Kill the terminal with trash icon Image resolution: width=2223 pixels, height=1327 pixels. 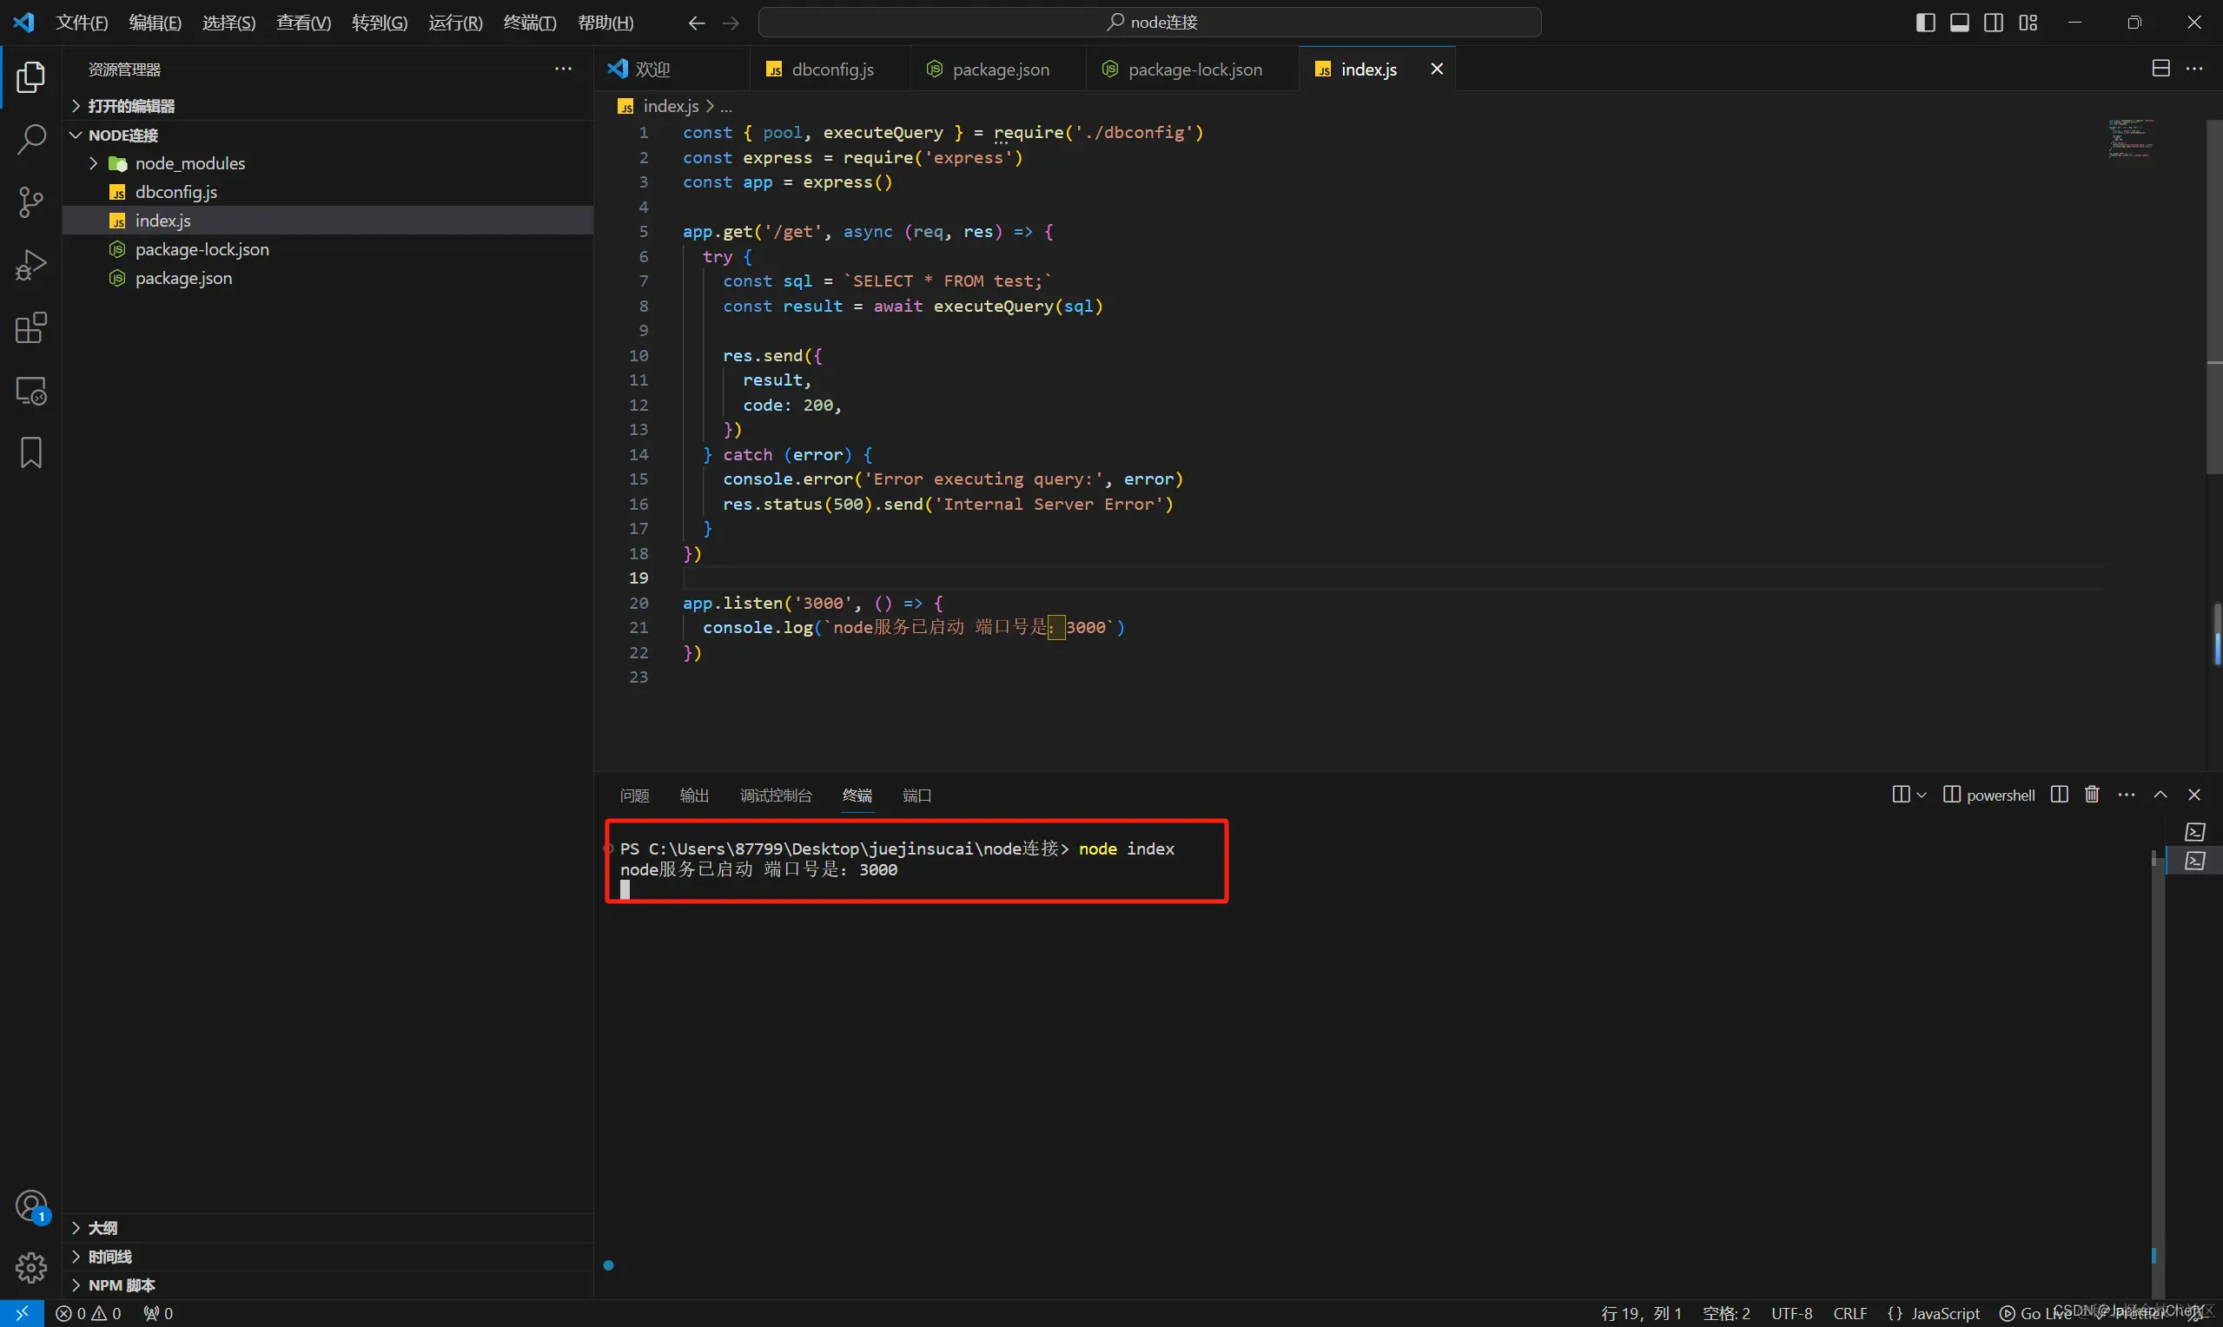point(2092,794)
